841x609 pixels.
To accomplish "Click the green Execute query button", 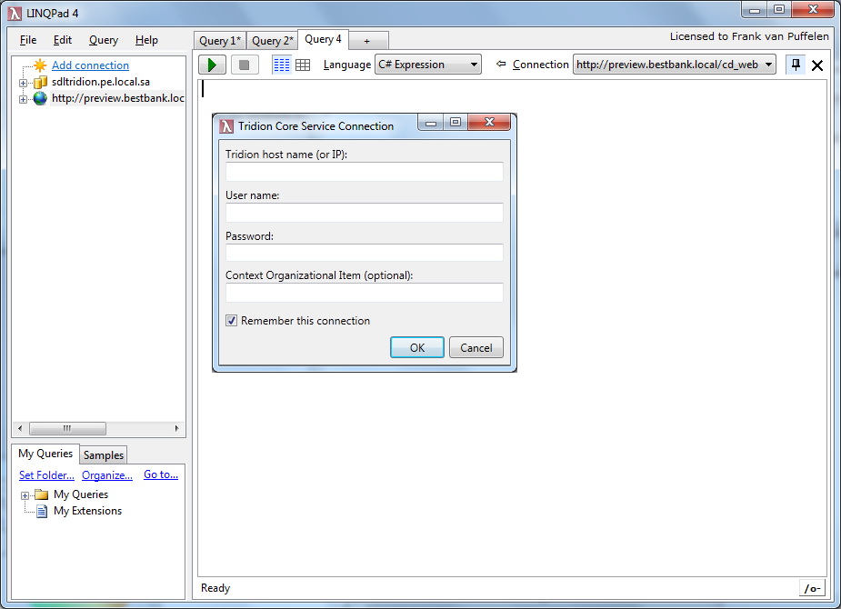I will 212,65.
